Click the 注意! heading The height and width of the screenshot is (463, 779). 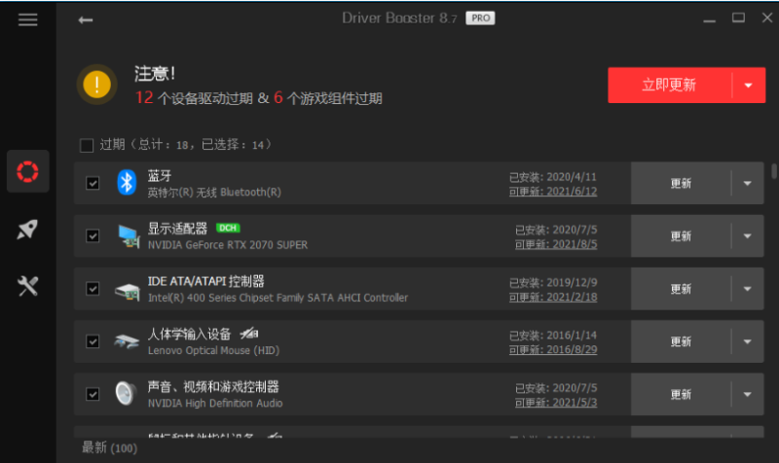click(x=155, y=74)
